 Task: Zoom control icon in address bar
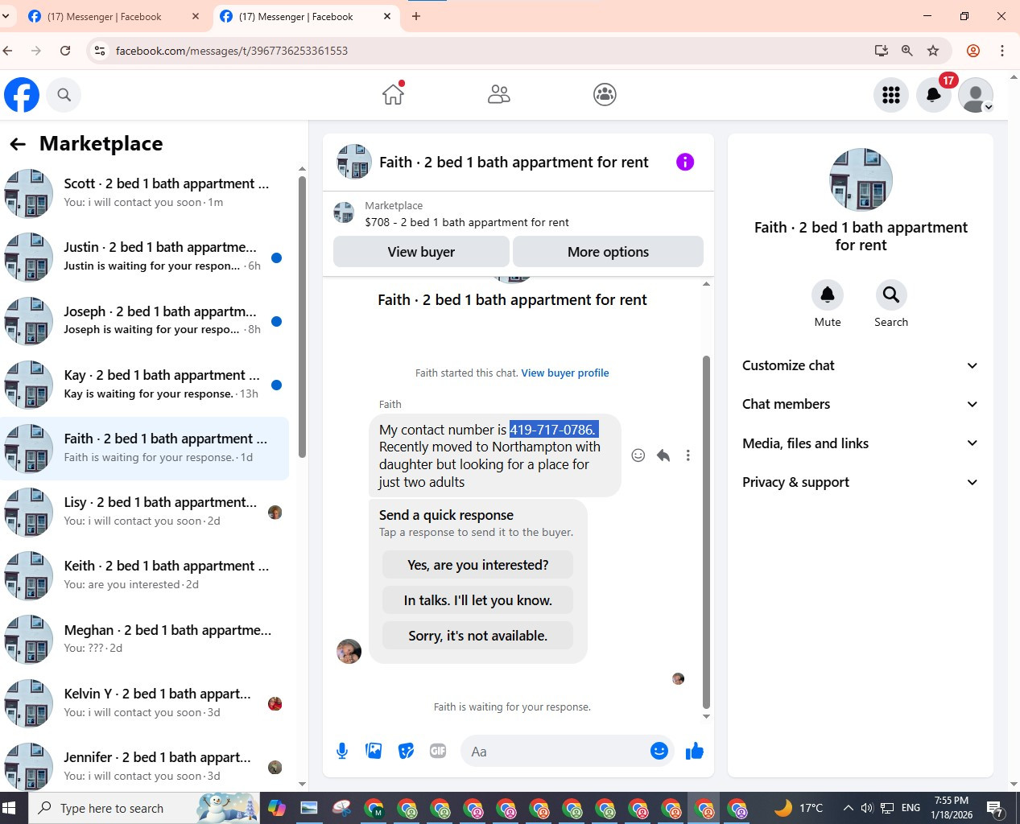point(907,51)
